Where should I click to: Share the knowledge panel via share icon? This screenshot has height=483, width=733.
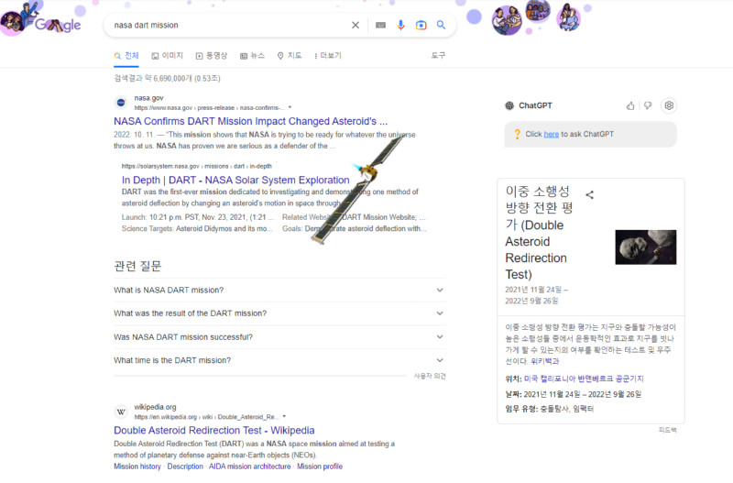coord(590,194)
